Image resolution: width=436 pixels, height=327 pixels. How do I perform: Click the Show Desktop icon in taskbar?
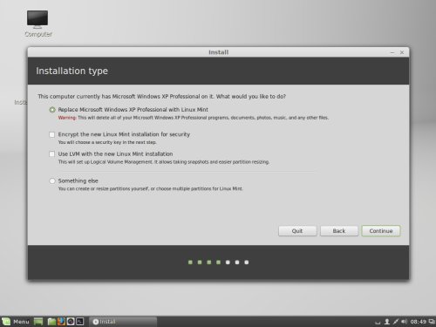tap(38, 322)
